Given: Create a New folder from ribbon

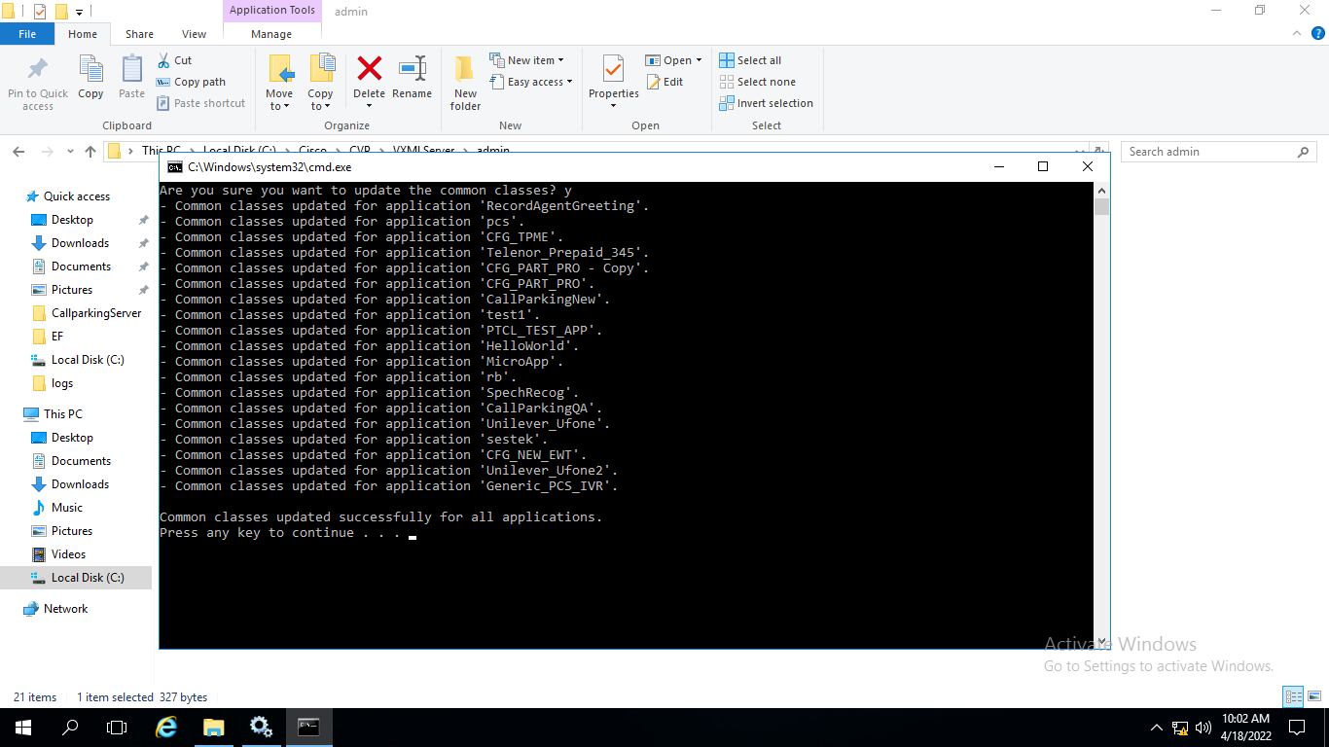Looking at the screenshot, I should point(465,82).
